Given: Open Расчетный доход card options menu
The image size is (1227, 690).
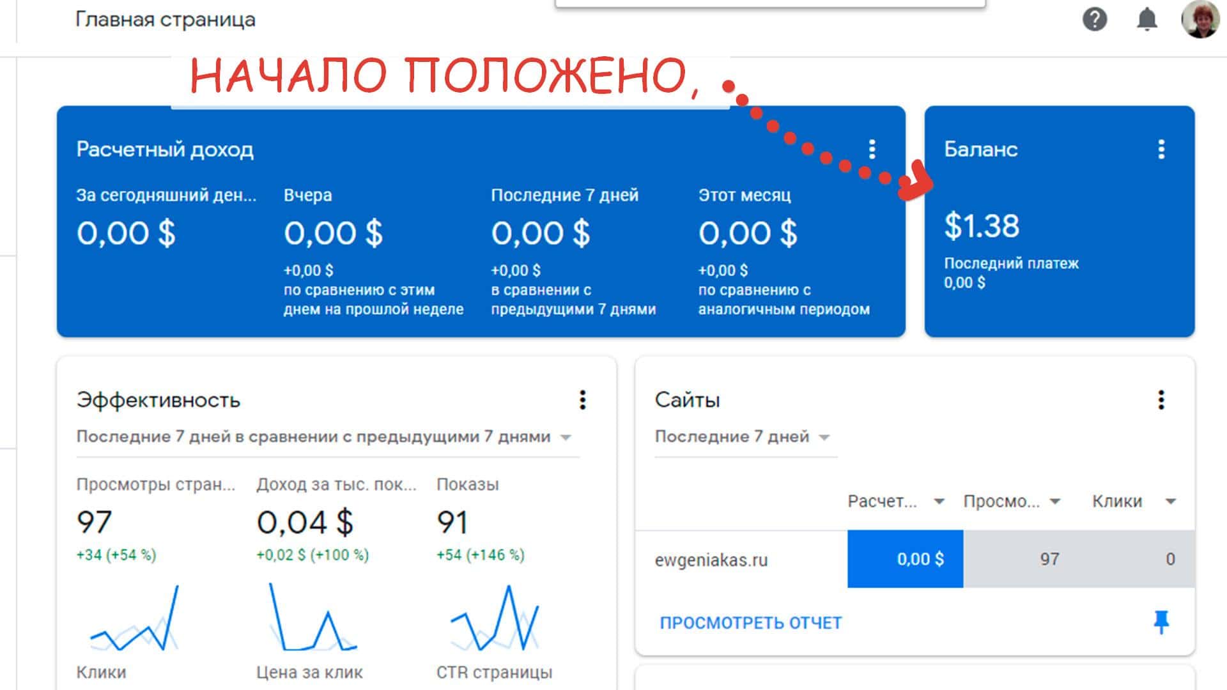Looking at the screenshot, I should [x=872, y=149].
